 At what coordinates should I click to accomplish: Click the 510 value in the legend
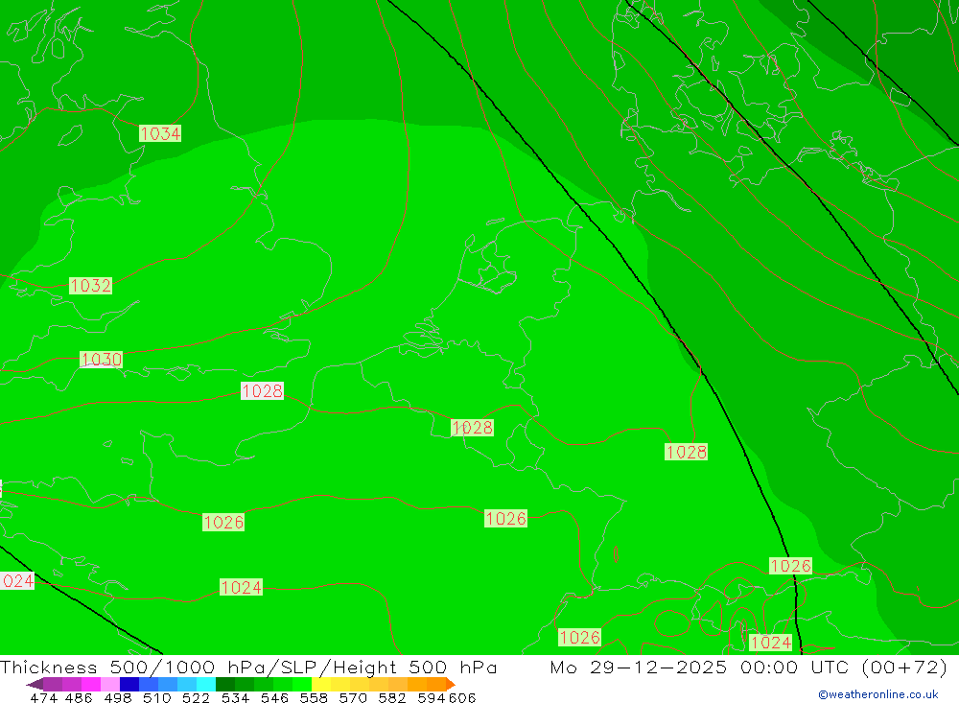156,698
